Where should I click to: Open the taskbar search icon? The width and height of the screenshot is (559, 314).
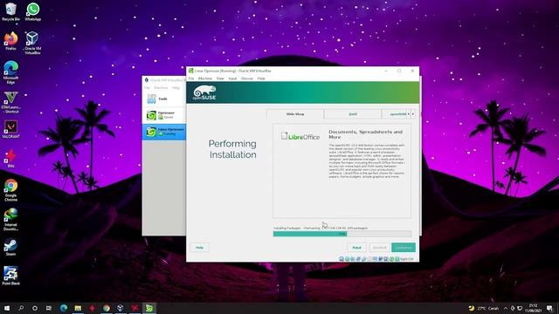point(21,308)
